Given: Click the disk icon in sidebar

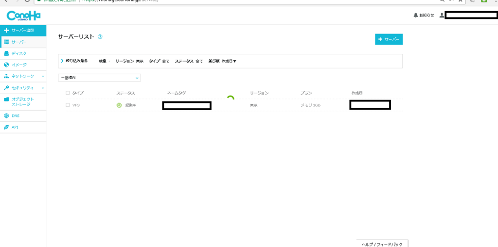Looking at the screenshot, I should point(6,53).
